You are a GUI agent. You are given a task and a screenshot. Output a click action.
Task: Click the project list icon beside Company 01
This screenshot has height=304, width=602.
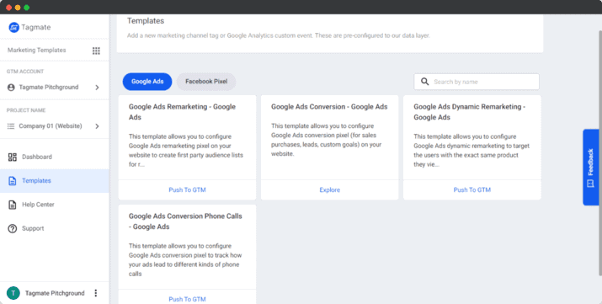[x=11, y=126]
